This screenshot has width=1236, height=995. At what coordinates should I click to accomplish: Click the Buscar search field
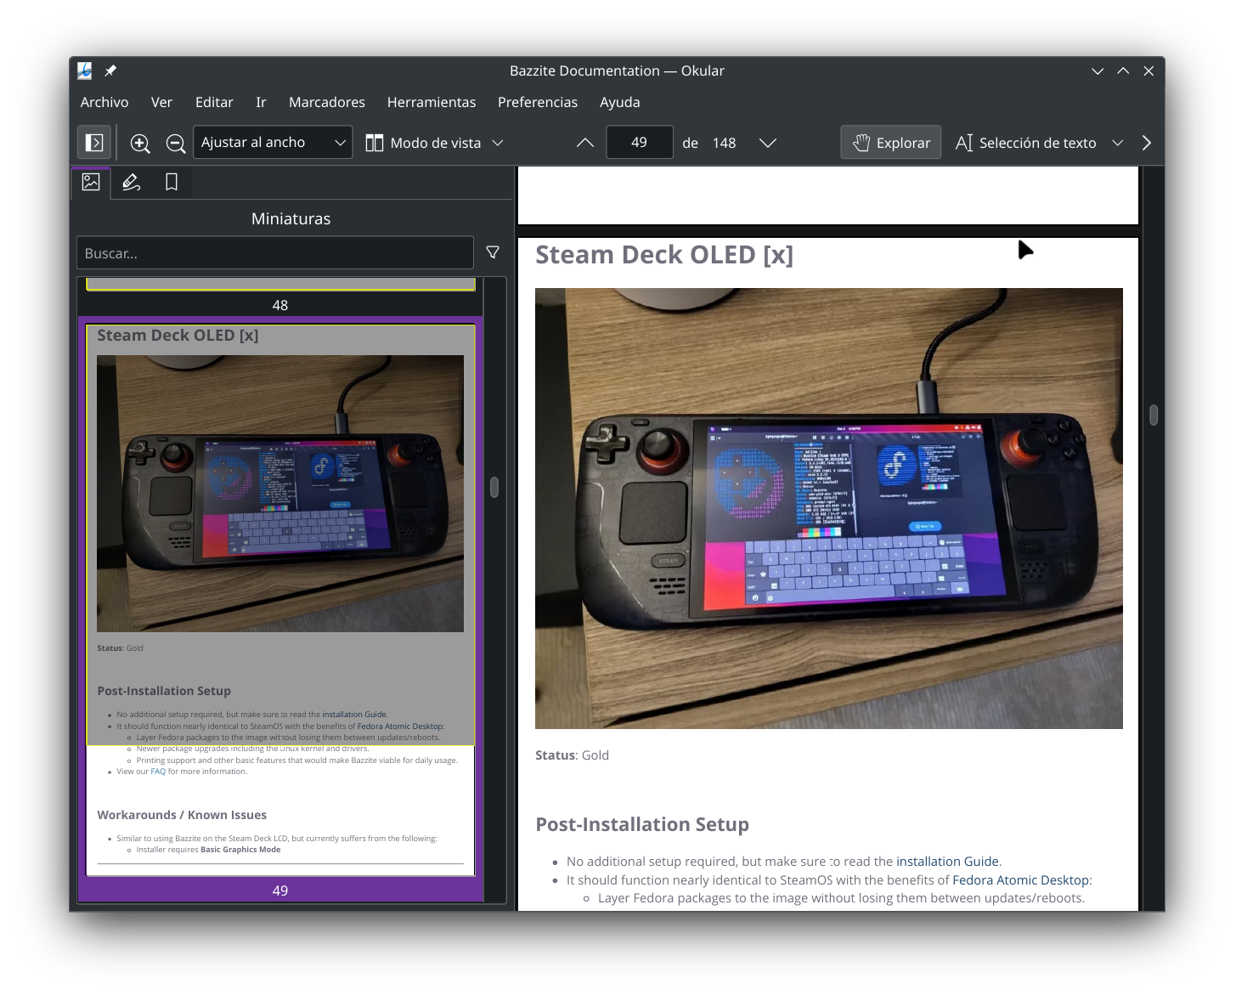(x=275, y=253)
